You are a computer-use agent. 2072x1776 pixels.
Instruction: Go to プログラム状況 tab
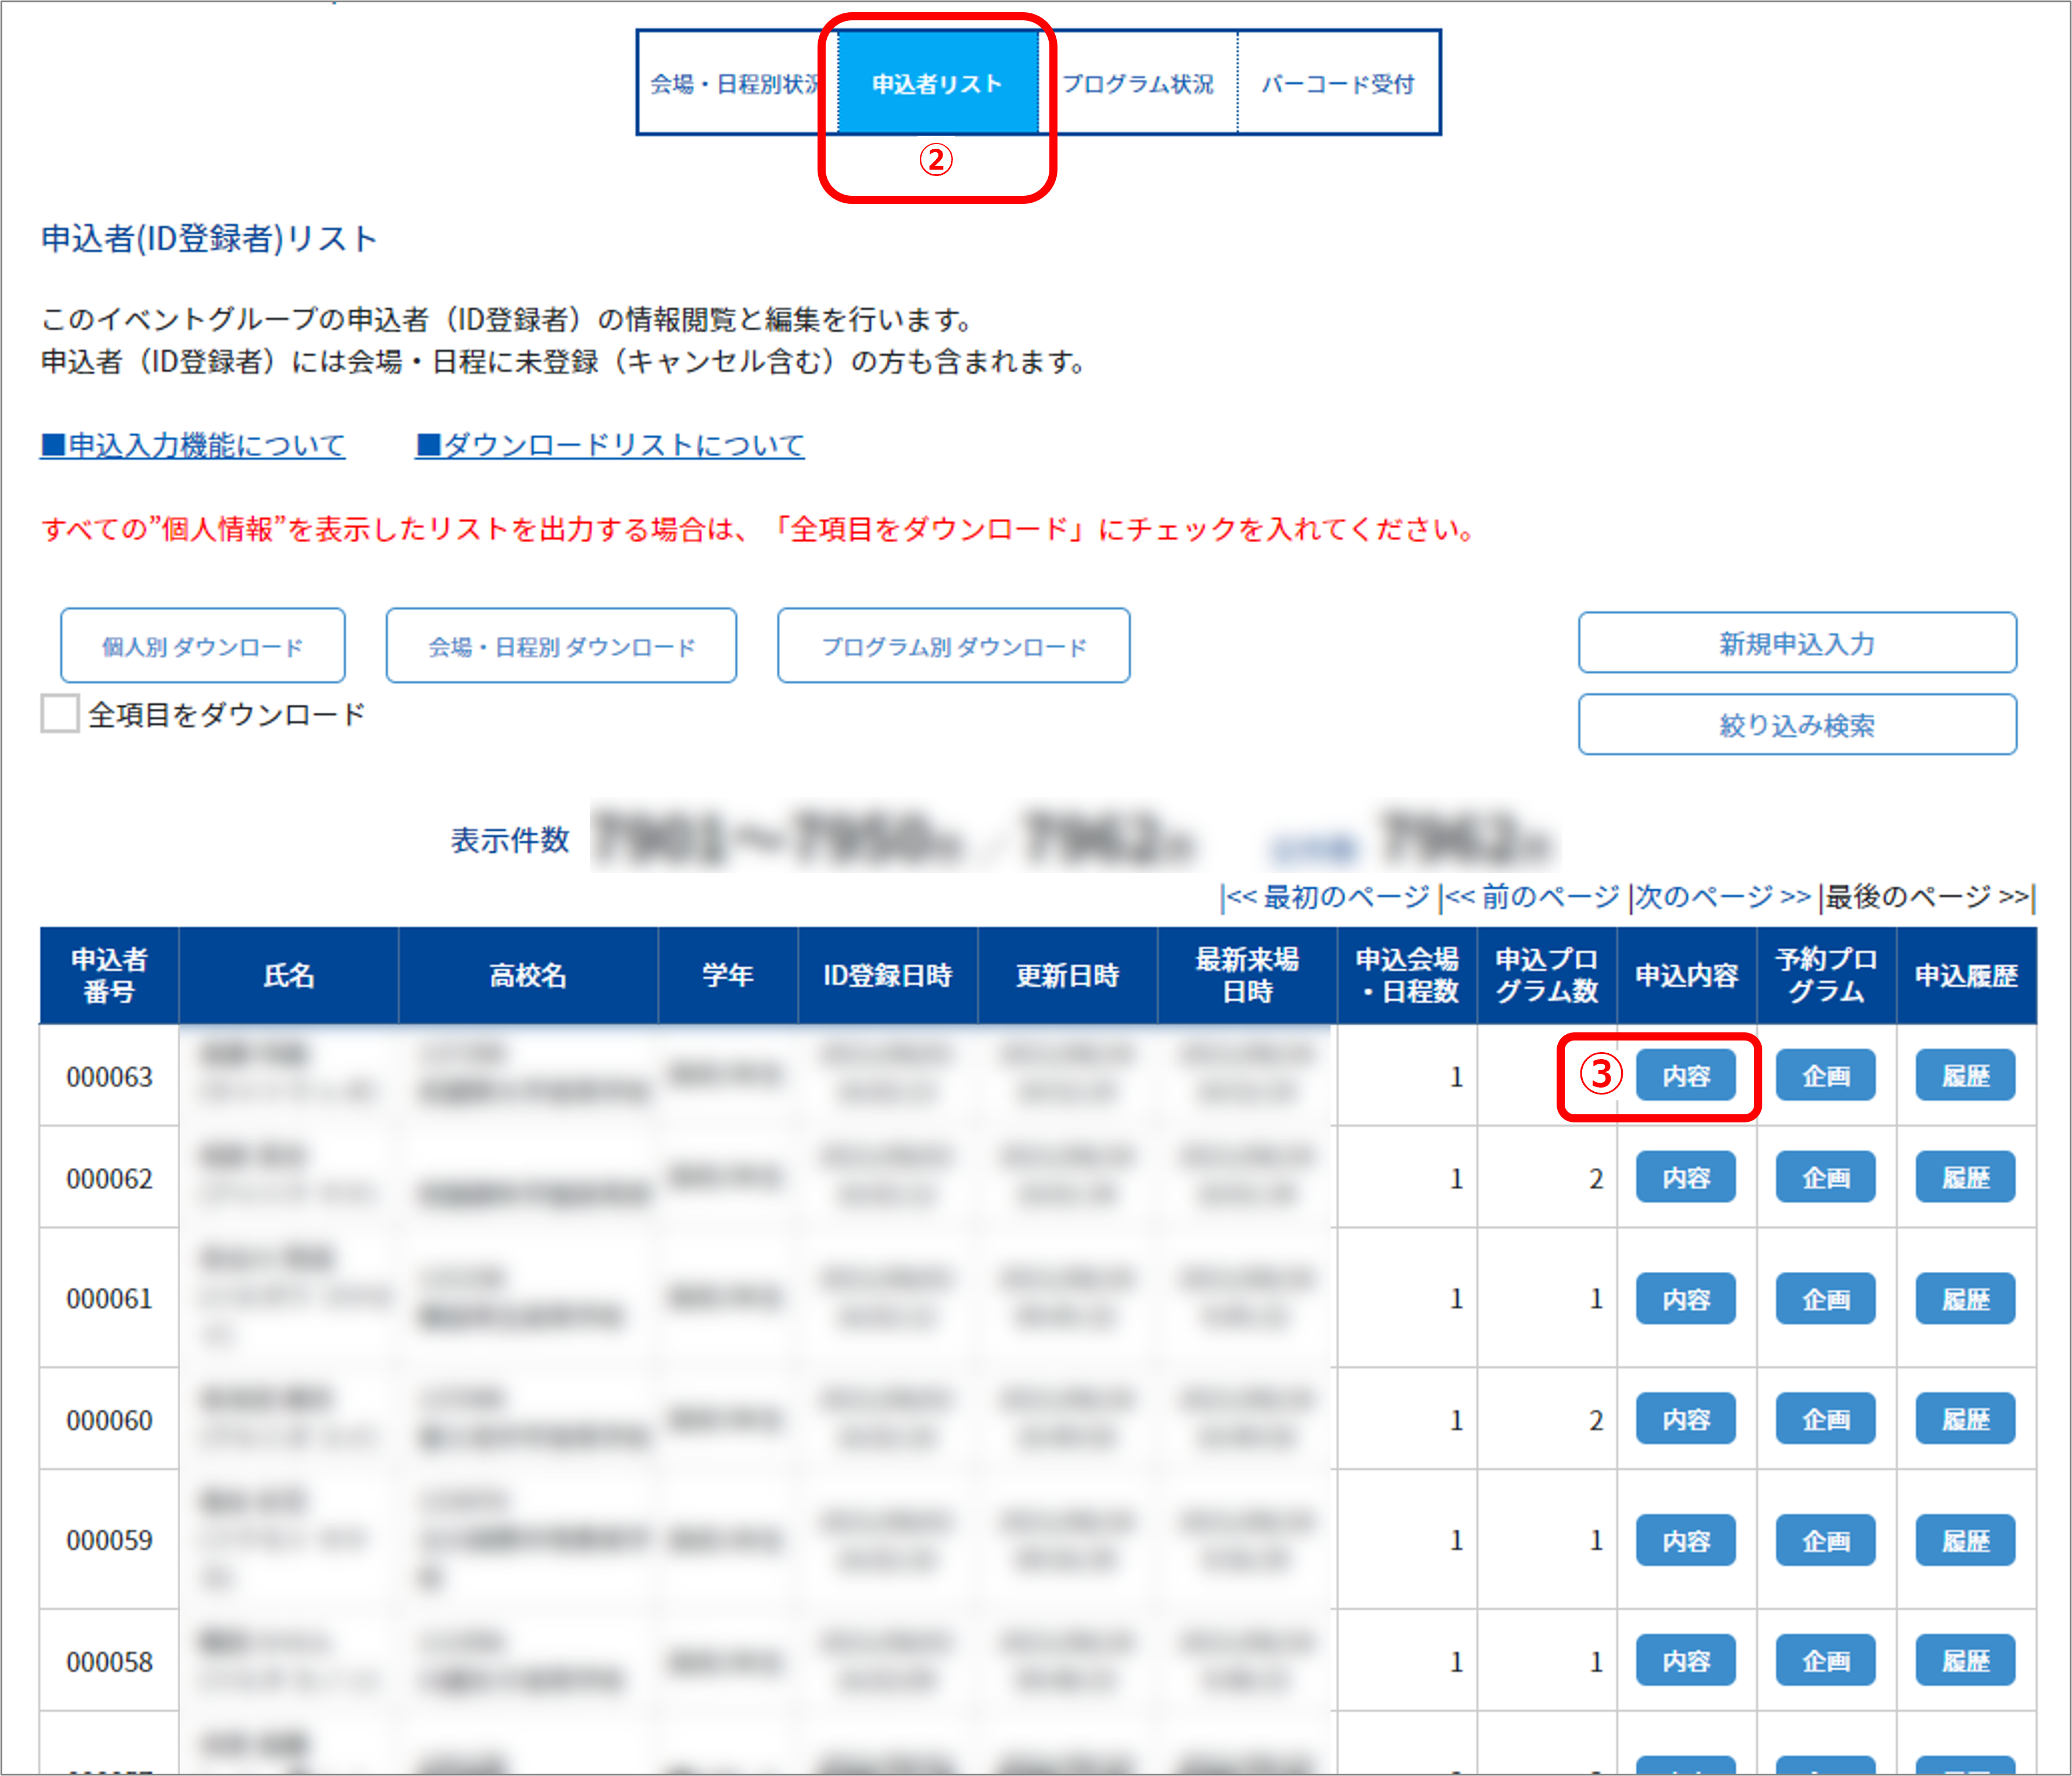pyautogui.click(x=1138, y=83)
